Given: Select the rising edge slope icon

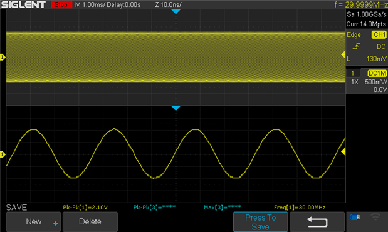Looking at the screenshot, I should pos(356,46).
